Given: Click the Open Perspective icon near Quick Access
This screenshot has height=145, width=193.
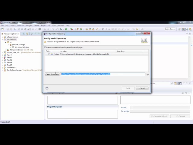Looking at the screenshot, I should coord(180,29).
